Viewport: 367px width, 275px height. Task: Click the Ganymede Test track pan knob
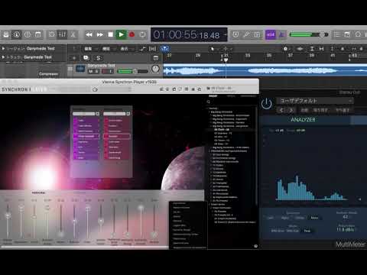155,69
